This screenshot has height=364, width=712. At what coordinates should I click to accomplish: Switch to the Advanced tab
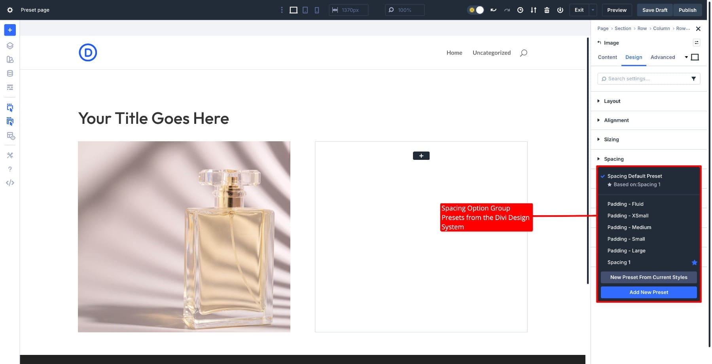663,57
